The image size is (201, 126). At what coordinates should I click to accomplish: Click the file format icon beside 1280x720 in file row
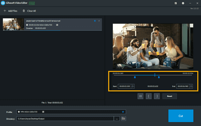[x=57, y=25]
